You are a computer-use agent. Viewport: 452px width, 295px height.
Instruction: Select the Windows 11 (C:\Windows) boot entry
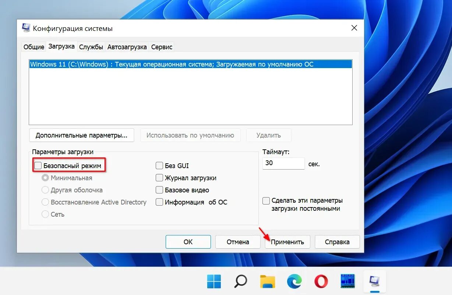click(191, 64)
